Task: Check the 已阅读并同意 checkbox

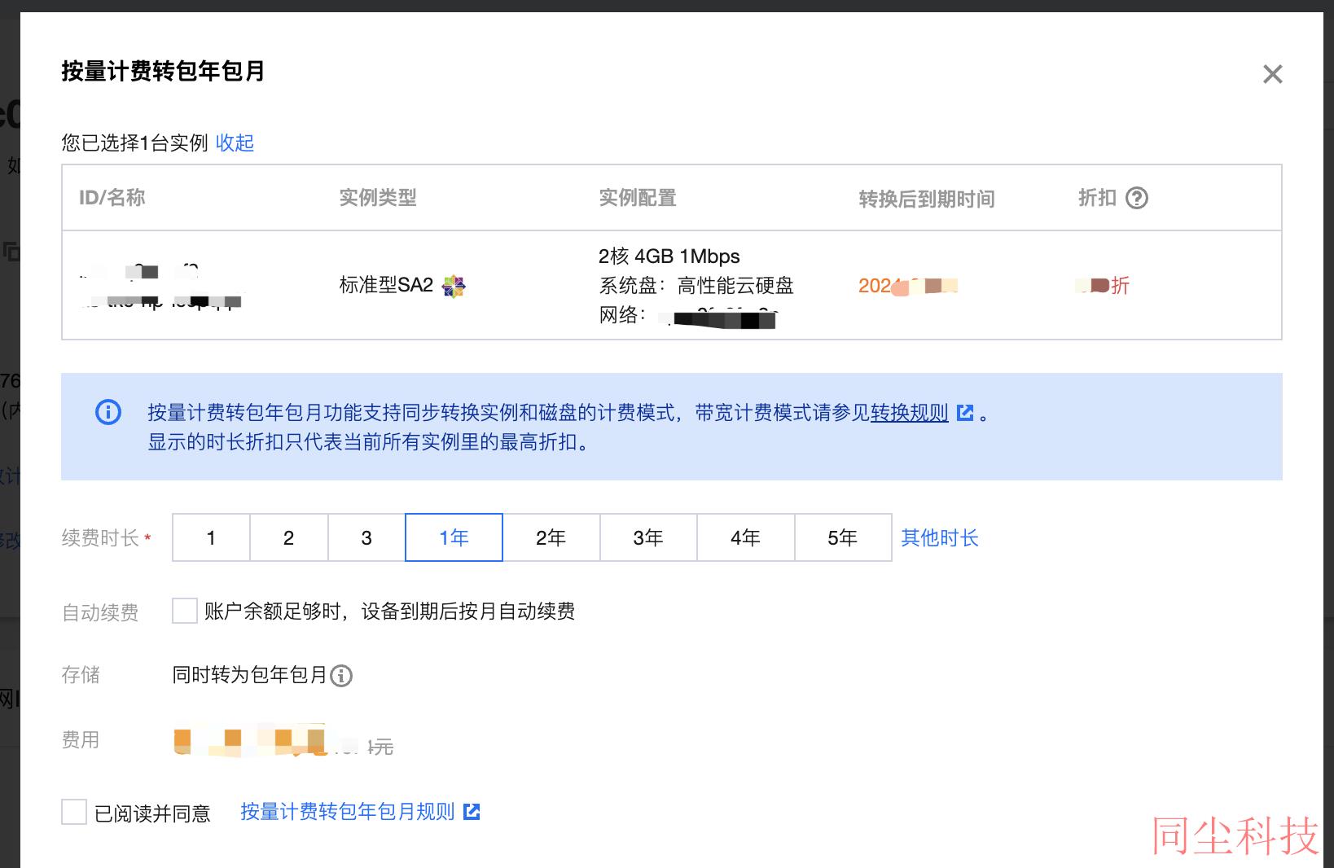Action: point(74,812)
